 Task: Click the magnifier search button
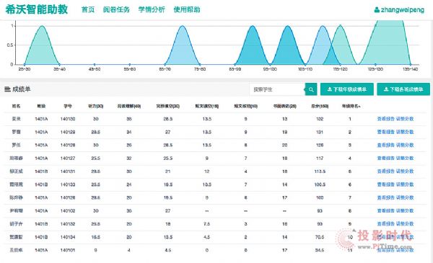click(x=311, y=89)
